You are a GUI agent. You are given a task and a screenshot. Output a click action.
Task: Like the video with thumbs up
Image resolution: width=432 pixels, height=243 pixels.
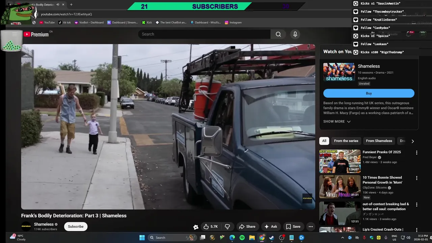(x=210, y=226)
